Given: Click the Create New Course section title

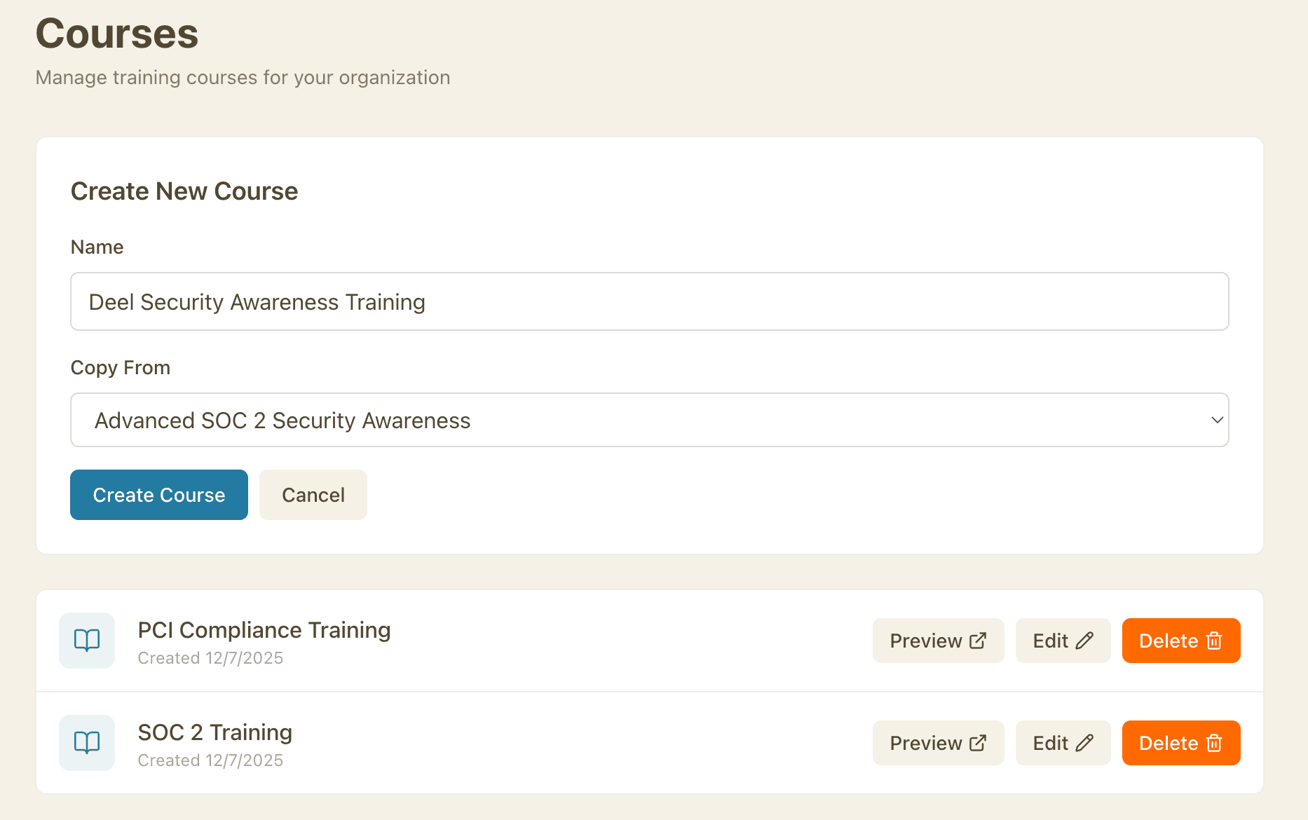Looking at the screenshot, I should click(x=184, y=191).
